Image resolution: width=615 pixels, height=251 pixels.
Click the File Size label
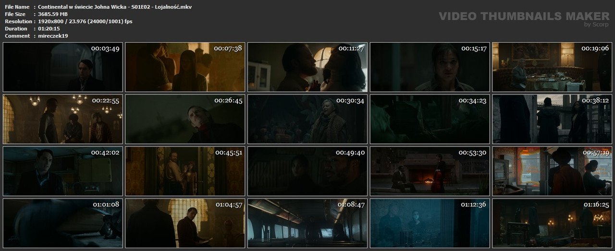pyautogui.click(x=15, y=14)
